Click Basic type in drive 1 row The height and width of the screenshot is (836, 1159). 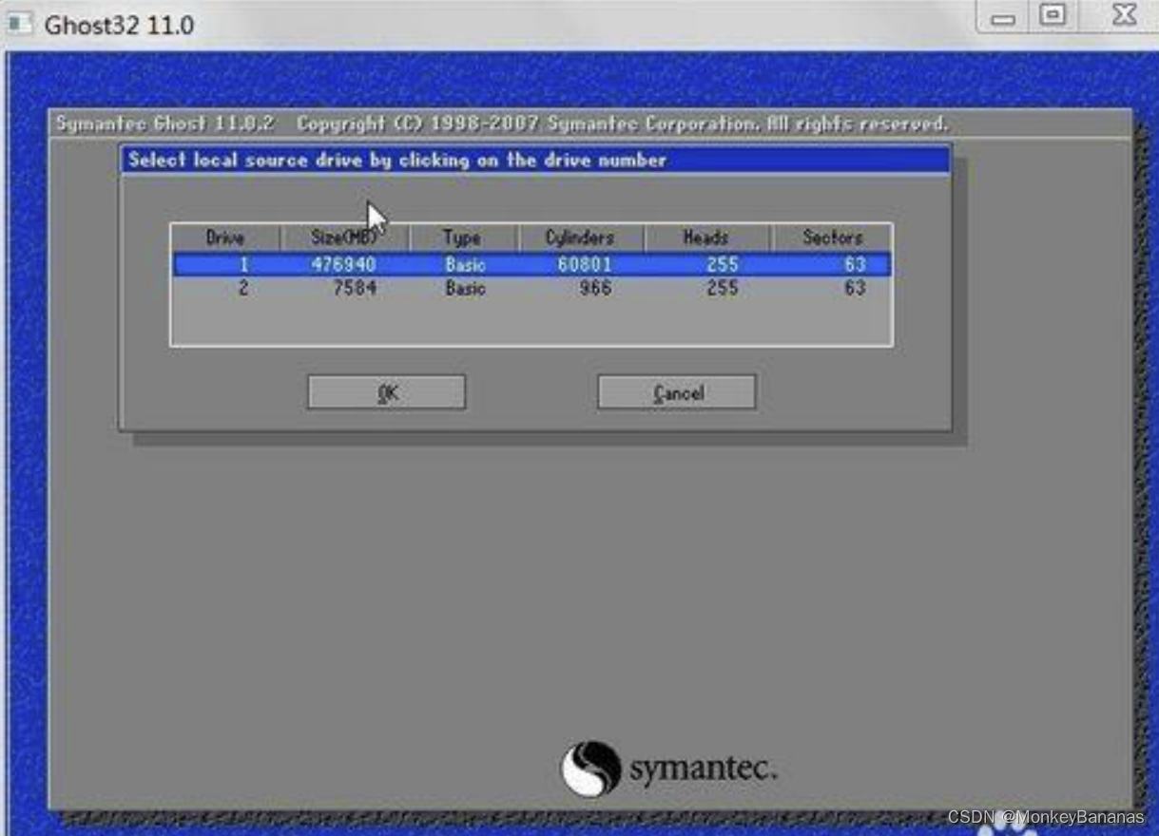(465, 264)
